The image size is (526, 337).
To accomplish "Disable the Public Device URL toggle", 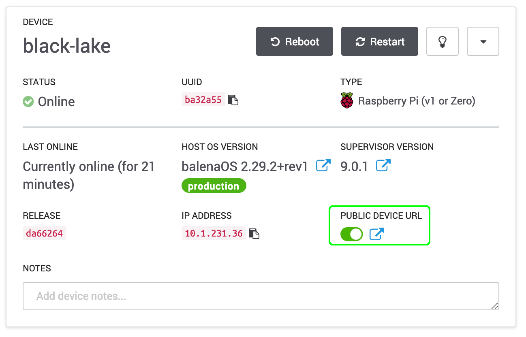I will (351, 234).
